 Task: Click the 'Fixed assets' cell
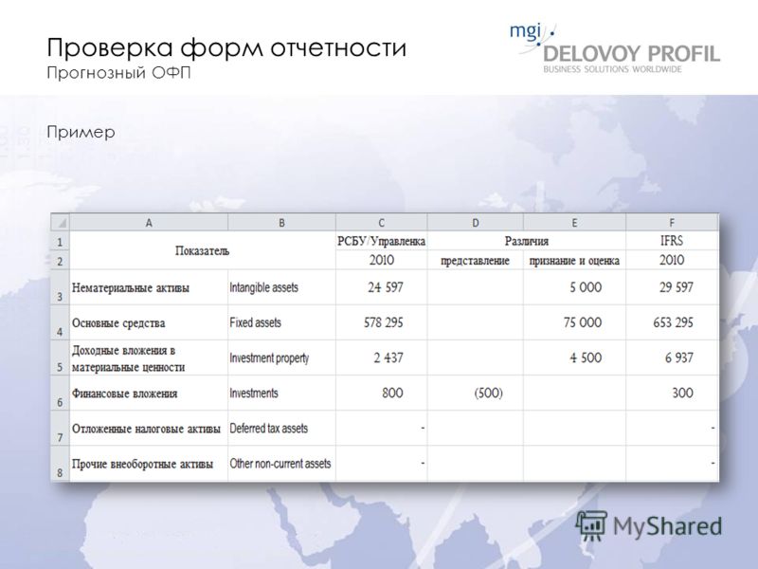[281, 322]
